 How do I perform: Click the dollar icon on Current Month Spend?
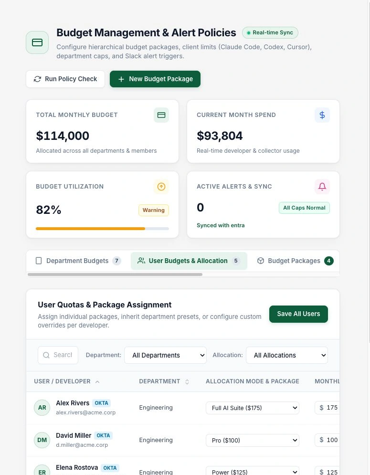tap(322, 115)
